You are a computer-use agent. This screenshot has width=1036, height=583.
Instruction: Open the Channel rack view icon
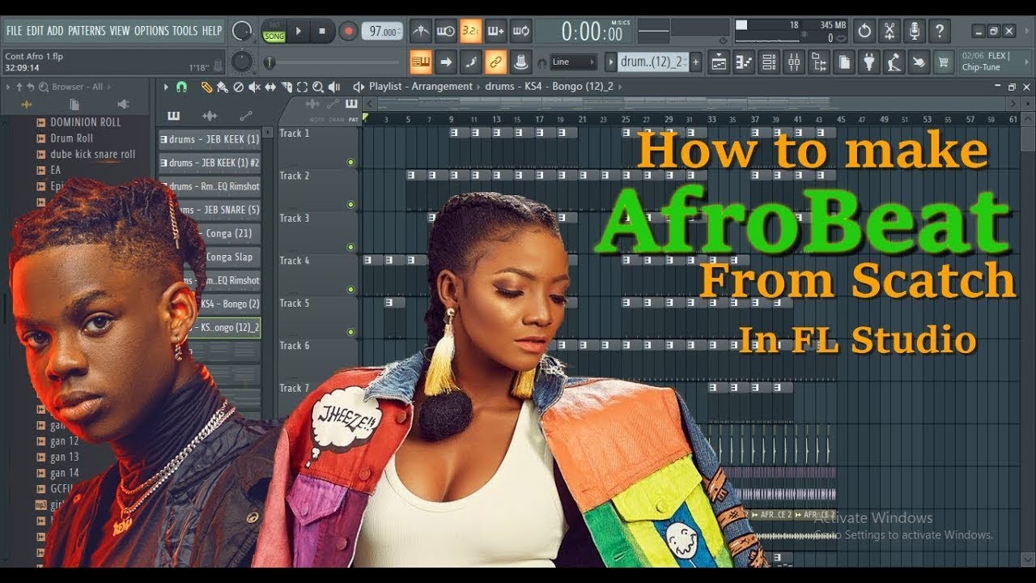[769, 62]
